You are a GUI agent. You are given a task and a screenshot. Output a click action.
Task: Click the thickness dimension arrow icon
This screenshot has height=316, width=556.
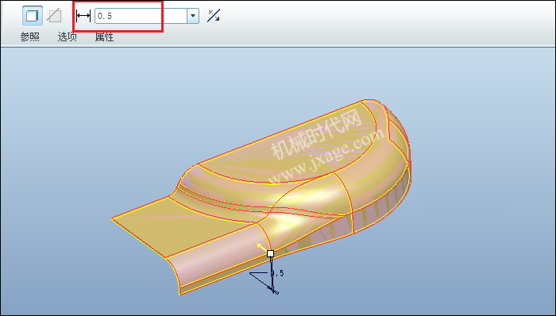pyautogui.click(x=83, y=16)
